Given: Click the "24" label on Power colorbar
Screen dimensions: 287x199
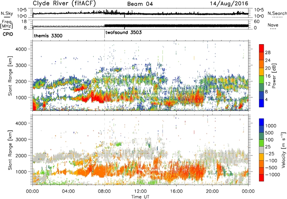Looking at the screenshot, I should tap(268, 60).
